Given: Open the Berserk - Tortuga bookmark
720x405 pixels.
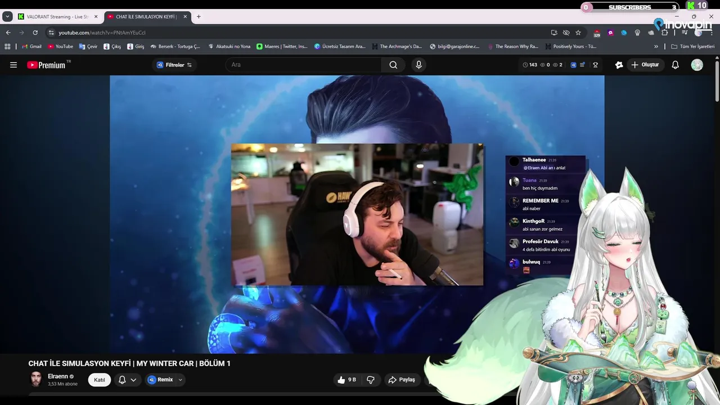Looking at the screenshot, I should [x=175, y=47].
